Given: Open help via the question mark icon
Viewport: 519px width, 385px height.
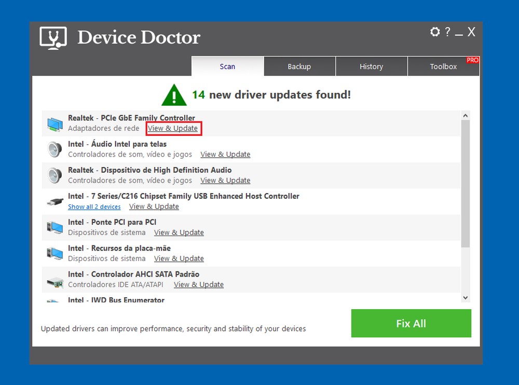Looking at the screenshot, I should [x=447, y=32].
